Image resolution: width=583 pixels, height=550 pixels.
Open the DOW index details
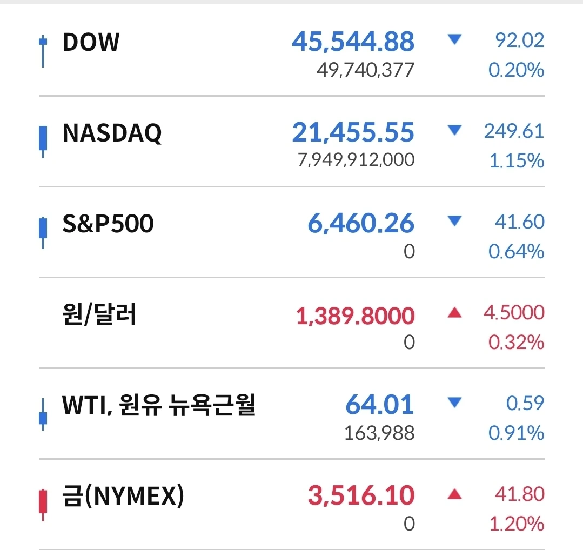point(91,42)
